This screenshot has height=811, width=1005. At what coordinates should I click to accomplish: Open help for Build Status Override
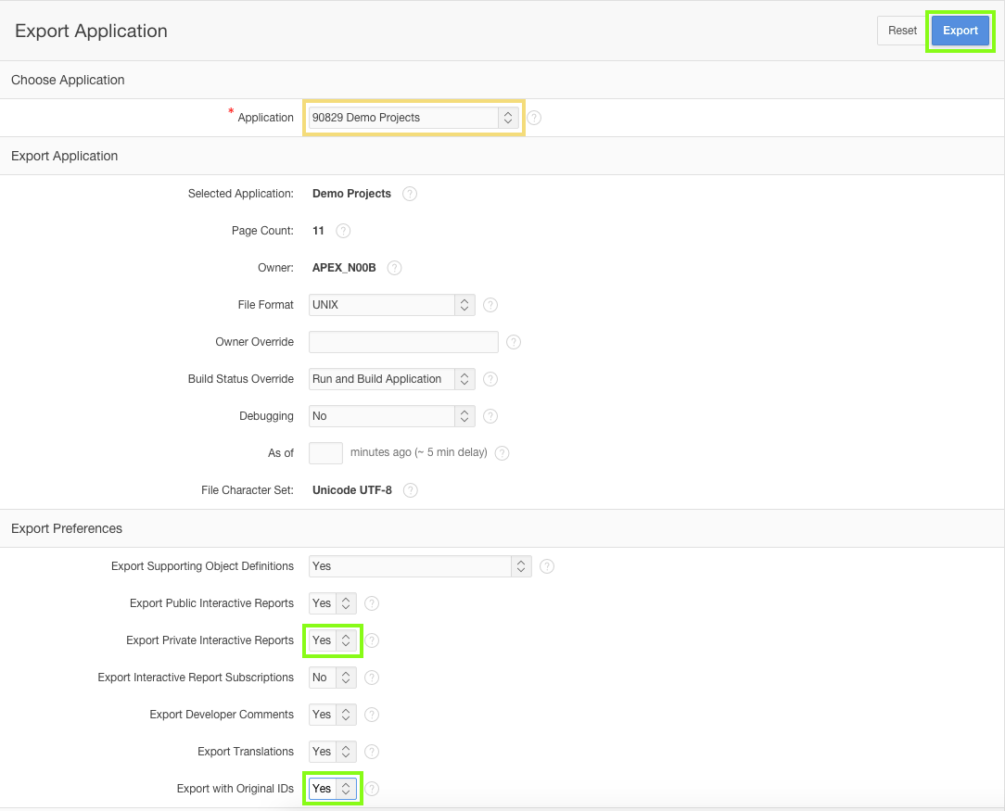pyautogui.click(x=490, y=379)
